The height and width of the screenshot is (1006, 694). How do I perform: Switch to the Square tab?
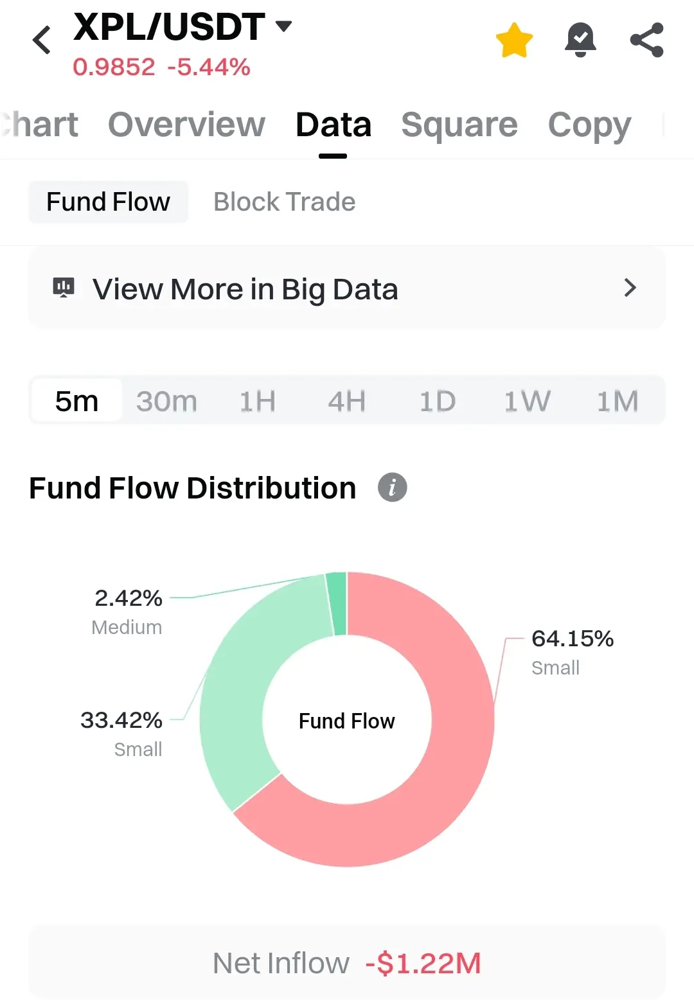459,125
